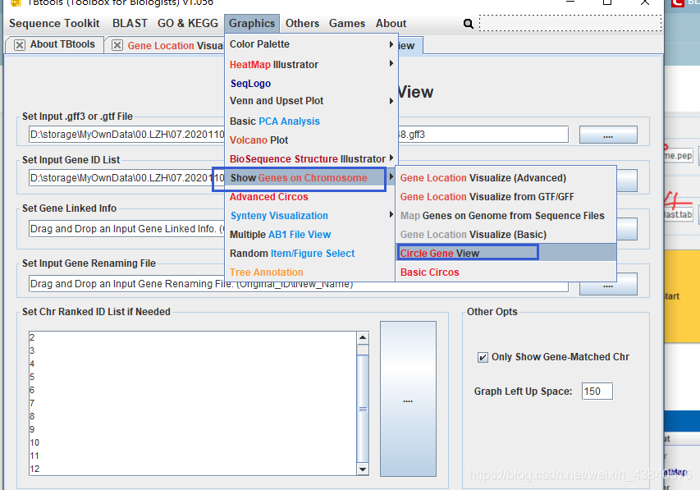Screen dimensions: 700x490
Task: Select row '10' in Chr ID list
Action: [193, 442]
